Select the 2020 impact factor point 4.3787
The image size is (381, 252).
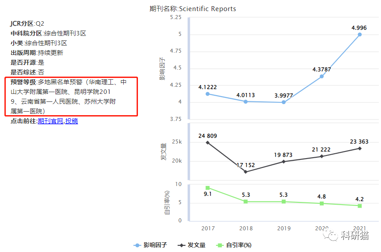(322, 77)
